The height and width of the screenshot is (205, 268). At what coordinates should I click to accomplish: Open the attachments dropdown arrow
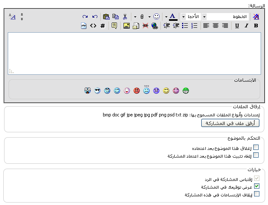point(135,17)
